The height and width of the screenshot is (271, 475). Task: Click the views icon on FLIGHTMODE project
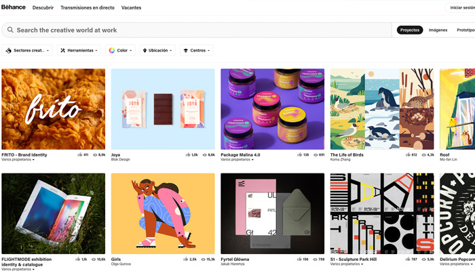tap(94, 259)
